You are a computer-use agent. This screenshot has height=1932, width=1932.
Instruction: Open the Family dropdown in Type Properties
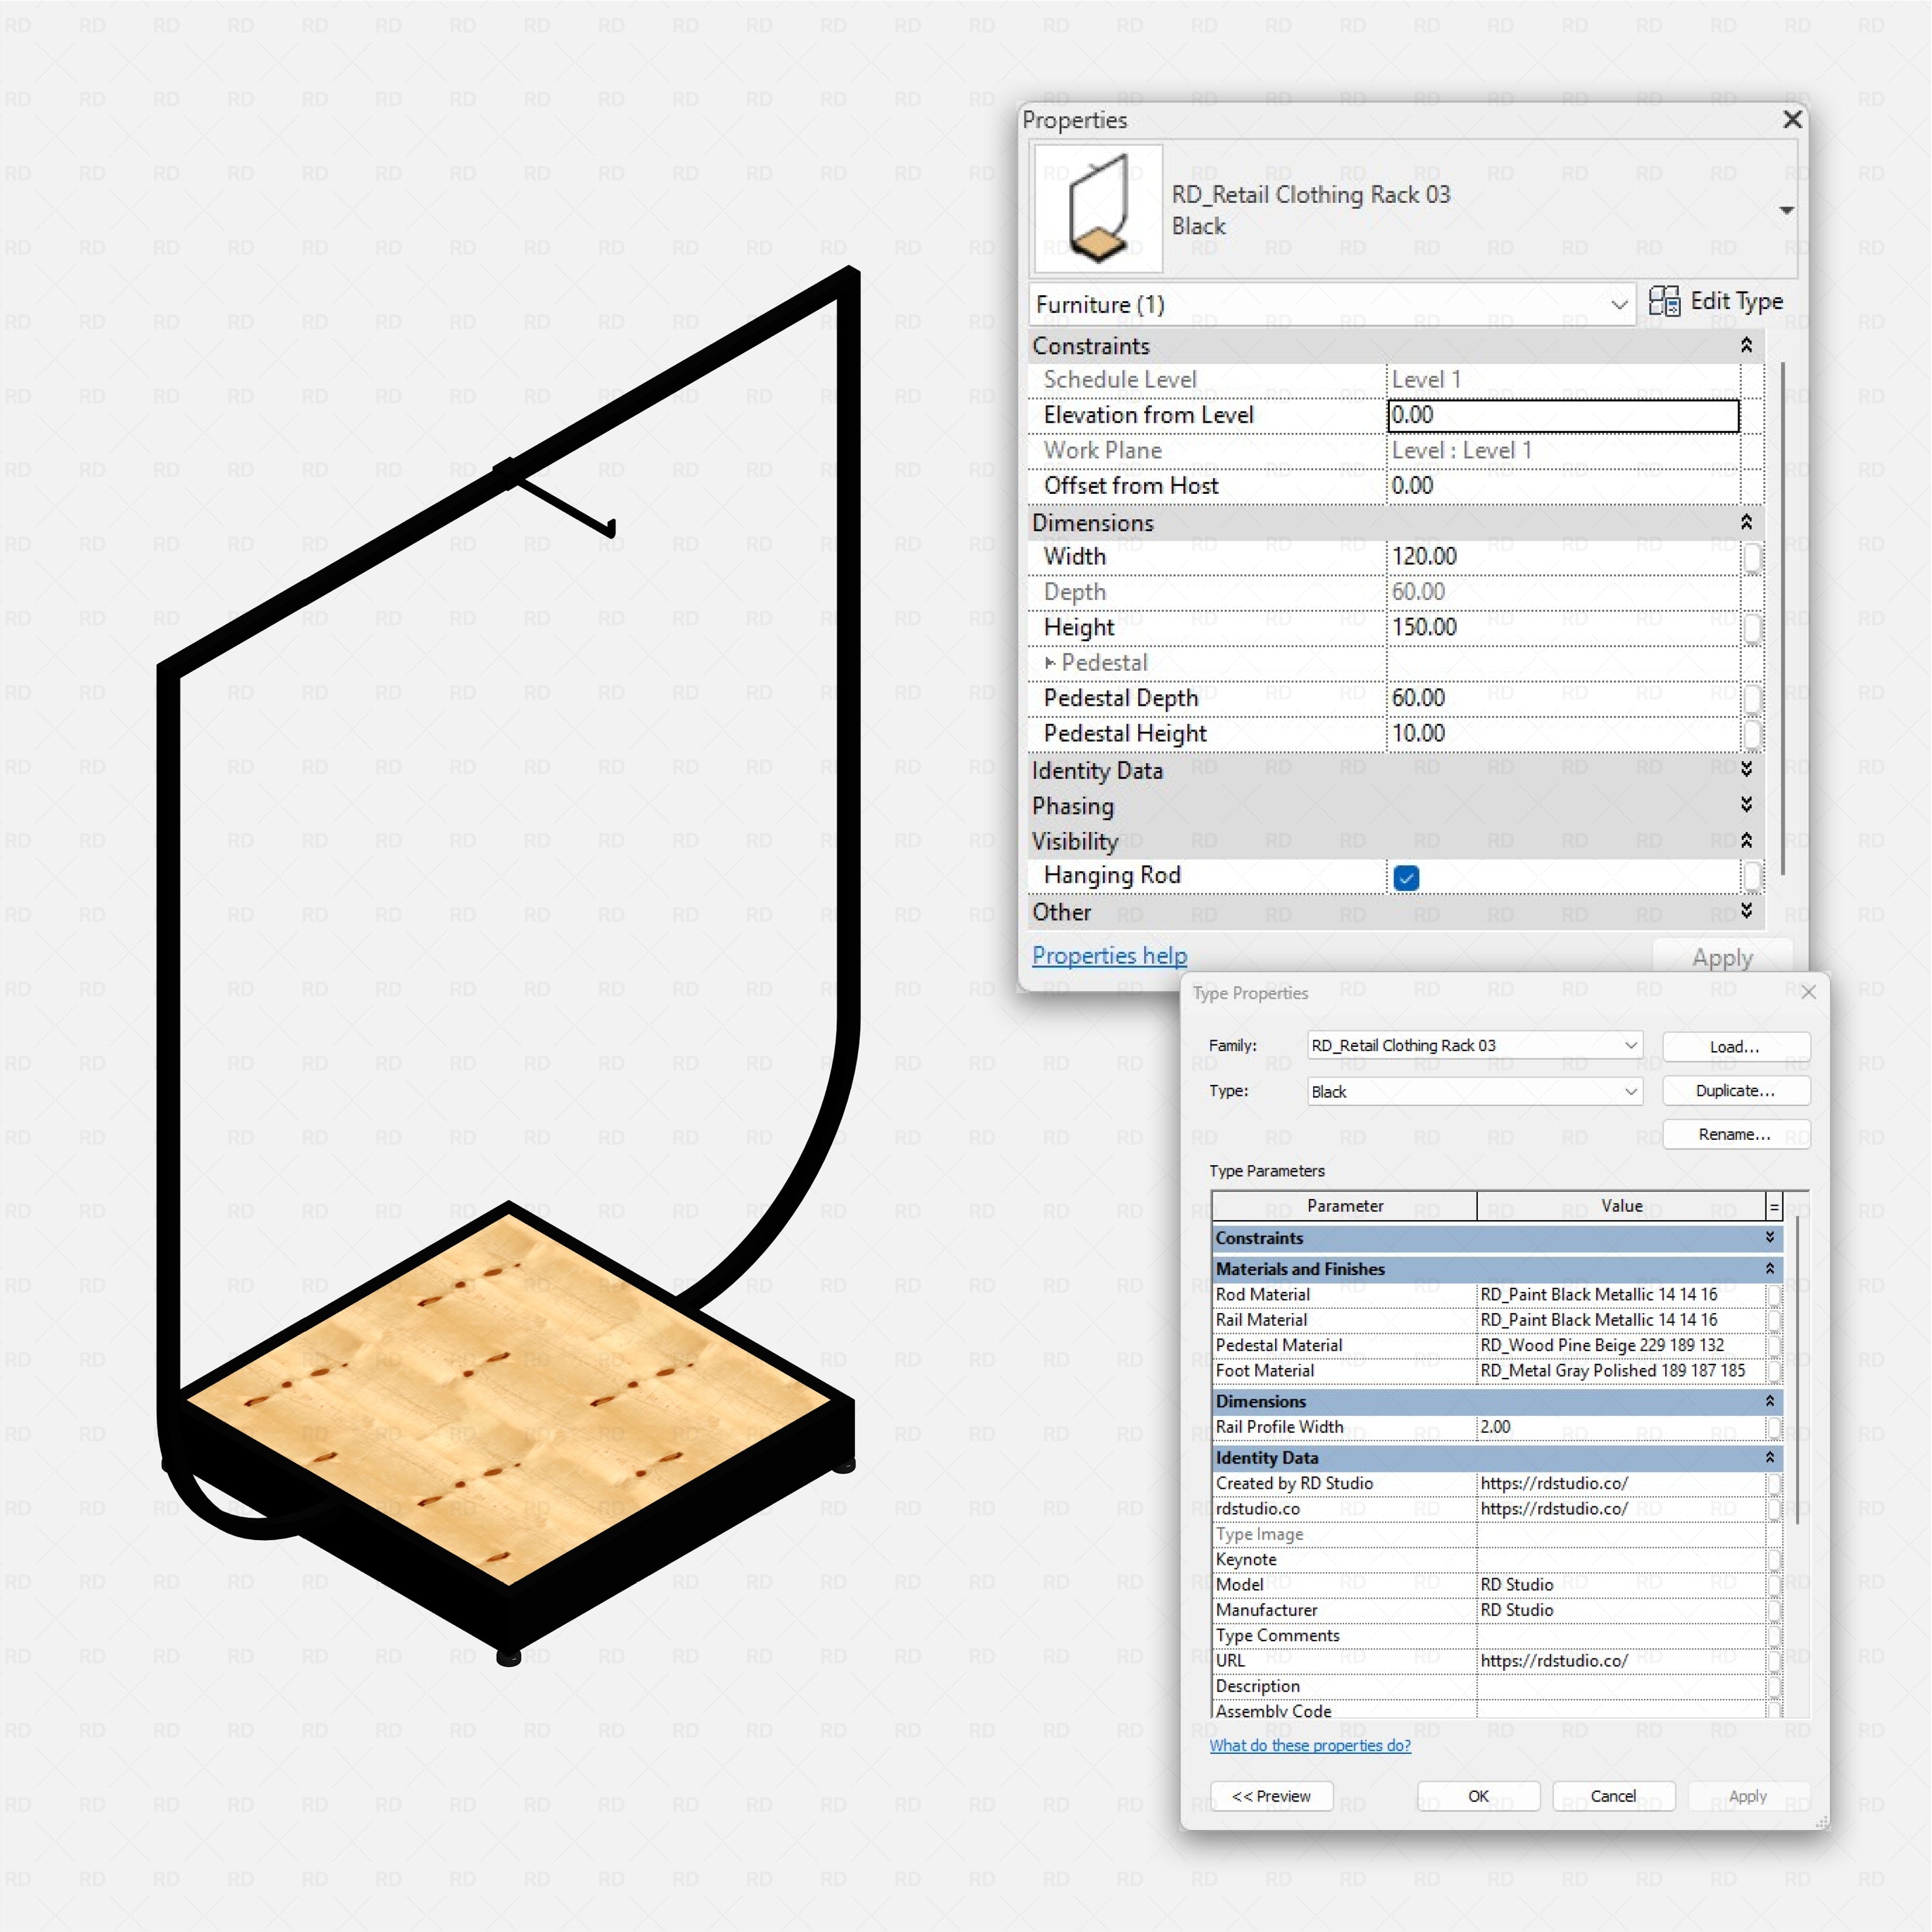point(1475,1045)
